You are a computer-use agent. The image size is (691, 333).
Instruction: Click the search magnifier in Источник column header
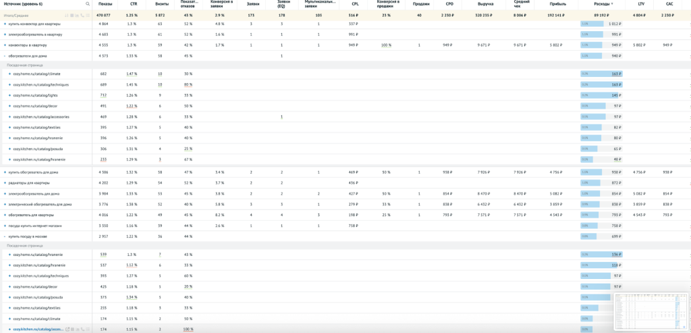(x=87, y=4)
